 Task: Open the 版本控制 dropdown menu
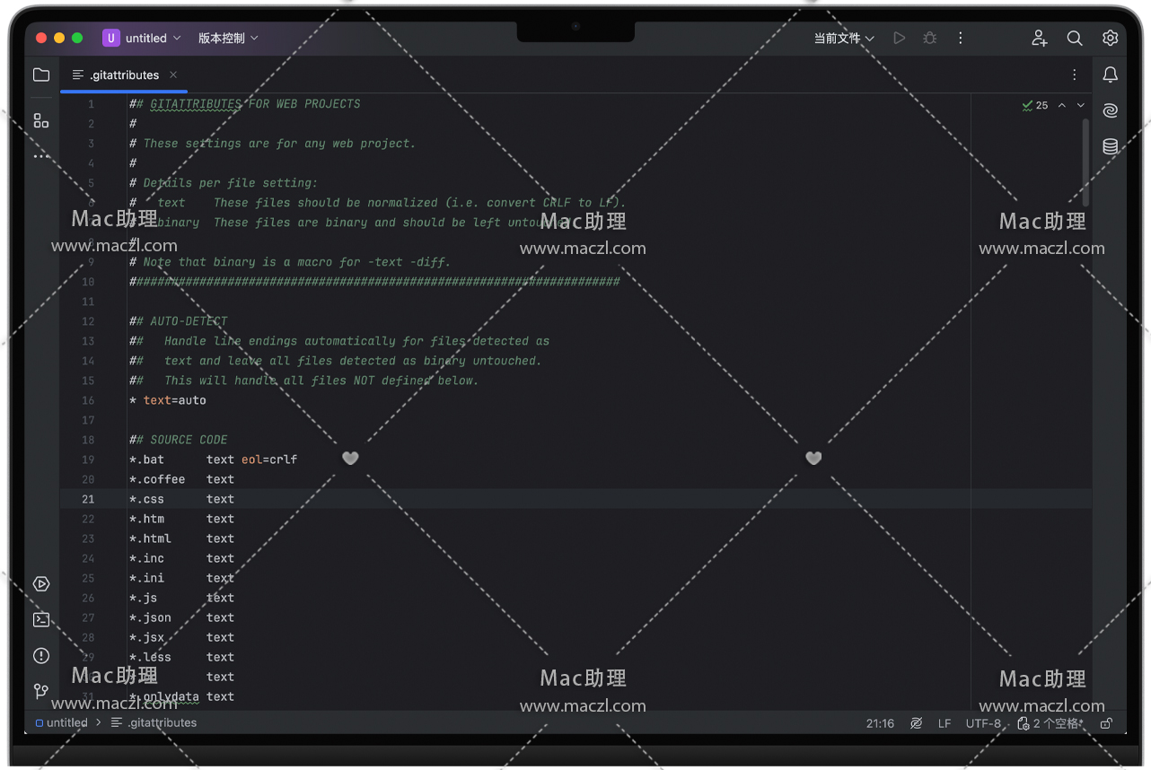[228, 38]
